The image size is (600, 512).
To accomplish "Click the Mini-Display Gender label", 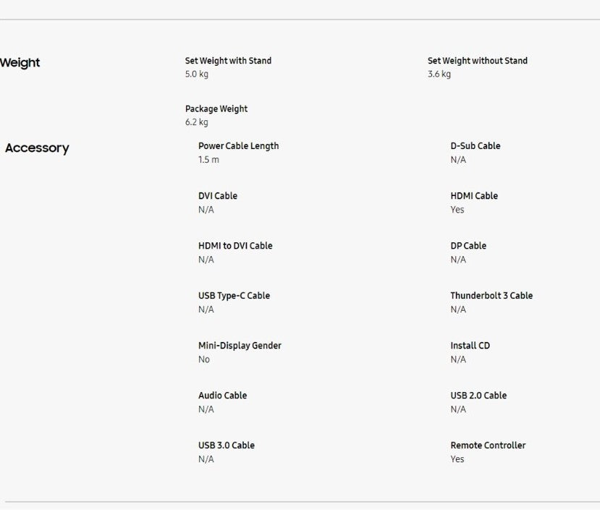I will coord(240,346).
